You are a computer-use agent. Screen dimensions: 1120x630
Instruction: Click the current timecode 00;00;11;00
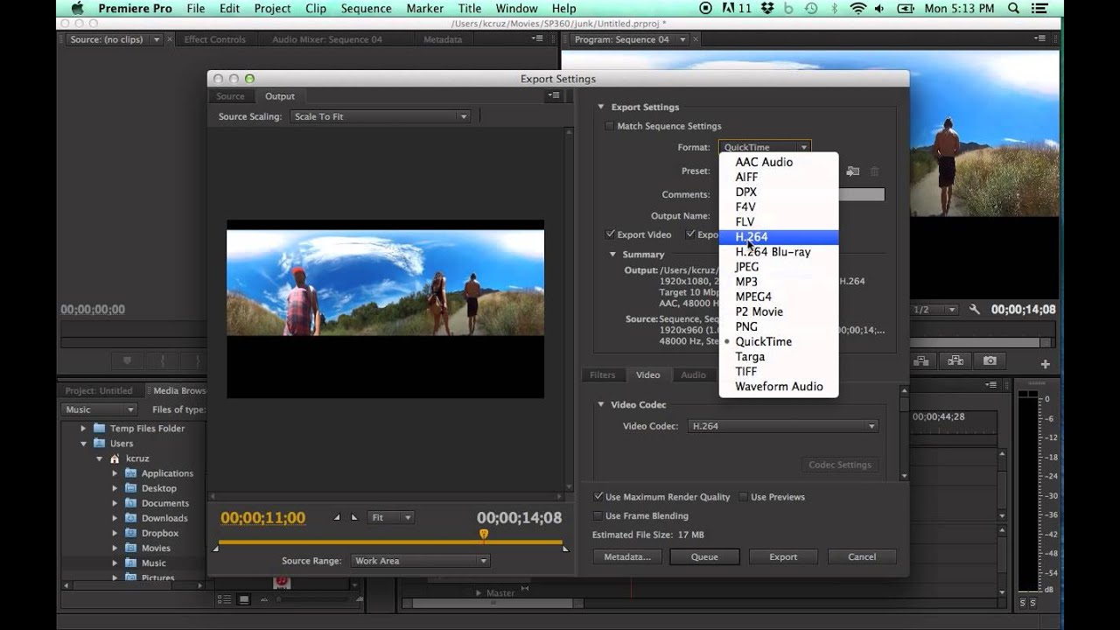tap(262, 518)
